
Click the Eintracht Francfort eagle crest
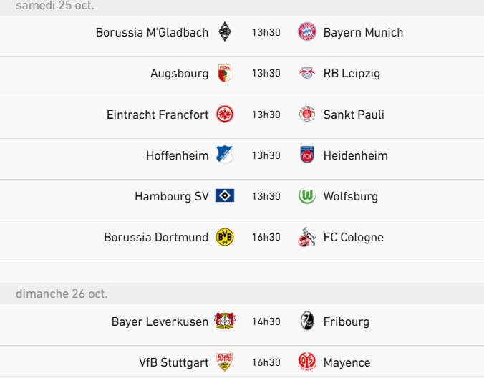[x=225, y=115]
